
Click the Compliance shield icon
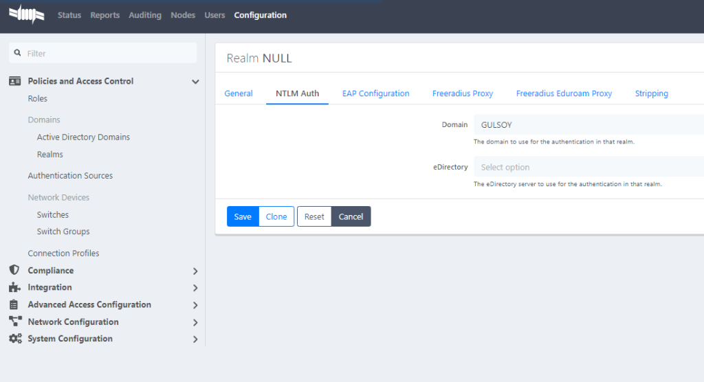[x=14, y=270]
